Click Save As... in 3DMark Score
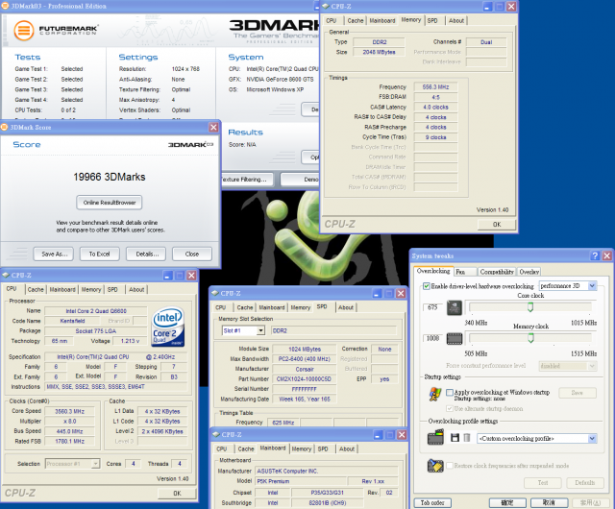 point(54,254)
